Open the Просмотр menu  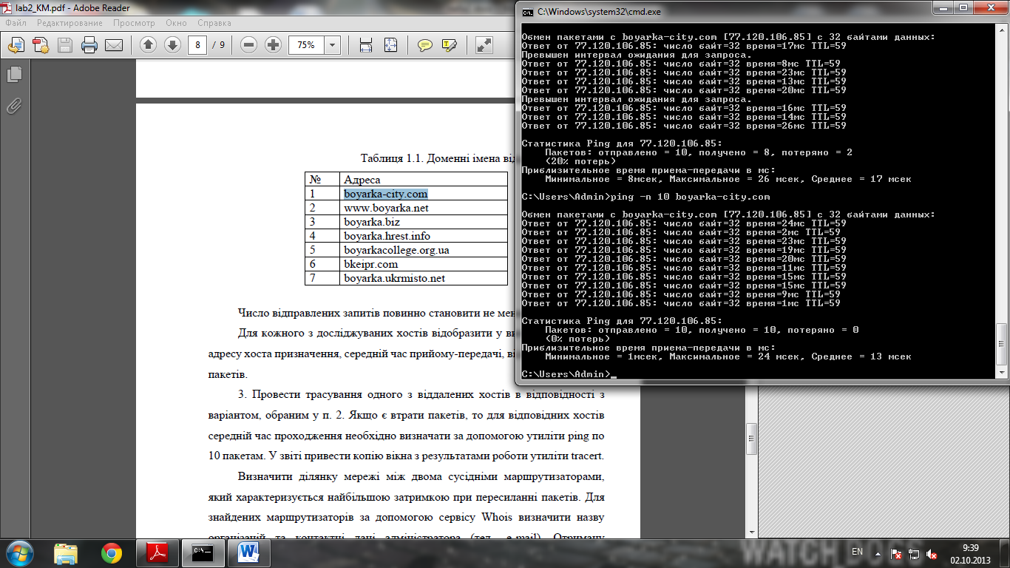click(x=135, y=23)
